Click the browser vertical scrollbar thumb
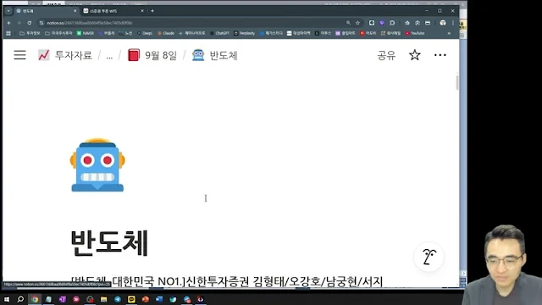 tap(457, 83)
